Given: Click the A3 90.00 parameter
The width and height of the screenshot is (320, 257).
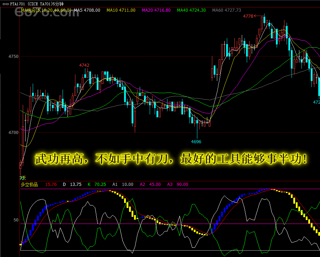Looking at the screenshot, I should pyautogui.click(x=177, y=184).
